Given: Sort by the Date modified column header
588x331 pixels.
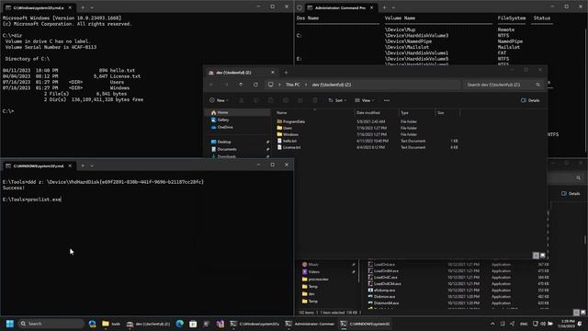Looking at the screenshot, I should [x=367, y=112].
